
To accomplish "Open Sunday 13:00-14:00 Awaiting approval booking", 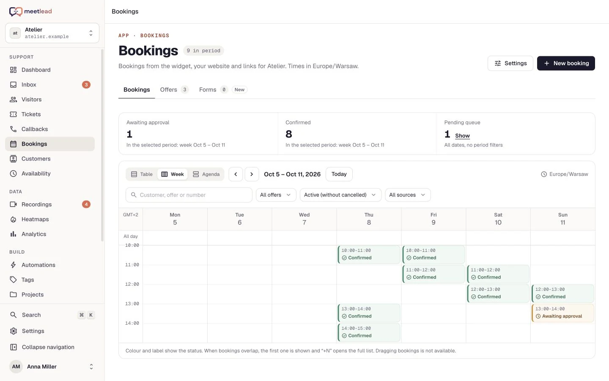I will click(562, 313).
